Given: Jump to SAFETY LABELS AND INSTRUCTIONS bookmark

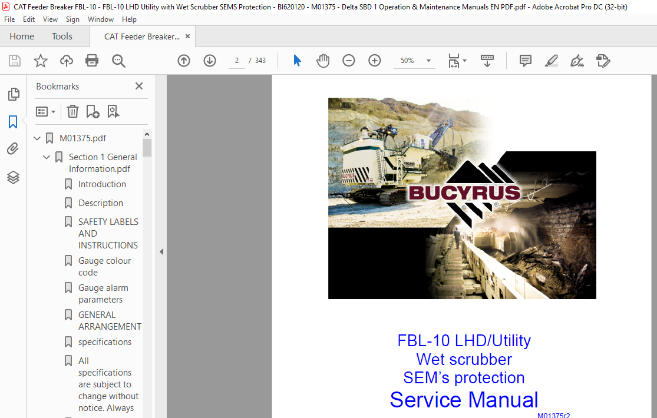Looking at the screenshot, I should pyautogui.click(x=108, y=233).
